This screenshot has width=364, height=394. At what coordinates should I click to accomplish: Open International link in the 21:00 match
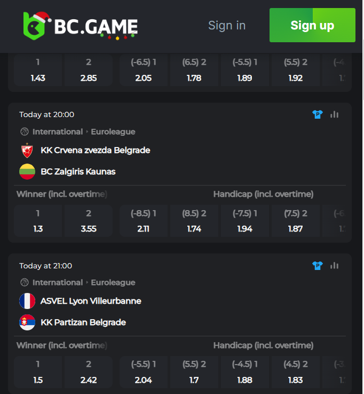pyautogui.click(x=58, y=282)
